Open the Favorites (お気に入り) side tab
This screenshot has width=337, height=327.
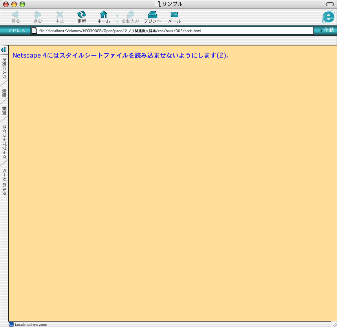tap(4, 68)
